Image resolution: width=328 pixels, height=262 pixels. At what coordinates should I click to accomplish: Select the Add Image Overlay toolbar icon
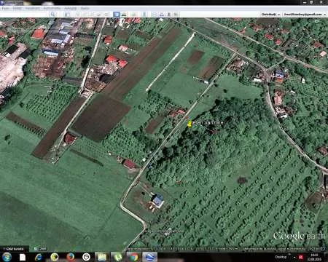pos(99,15)
